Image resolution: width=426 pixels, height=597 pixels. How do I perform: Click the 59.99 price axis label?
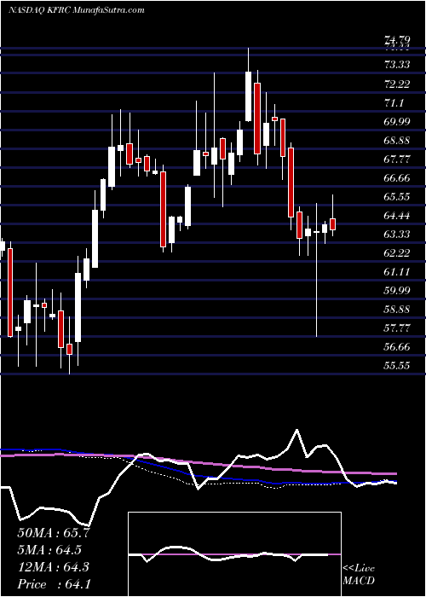pyautogui.click(x=397, y=291)
